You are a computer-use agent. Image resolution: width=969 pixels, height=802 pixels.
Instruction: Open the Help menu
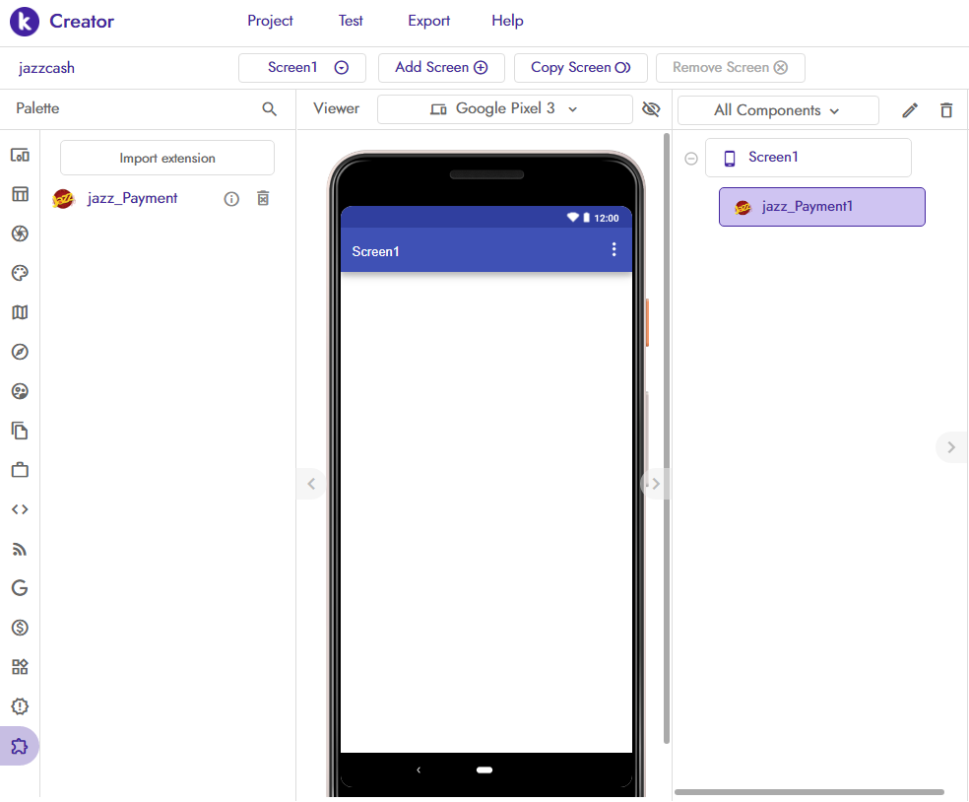coord(507,21)
